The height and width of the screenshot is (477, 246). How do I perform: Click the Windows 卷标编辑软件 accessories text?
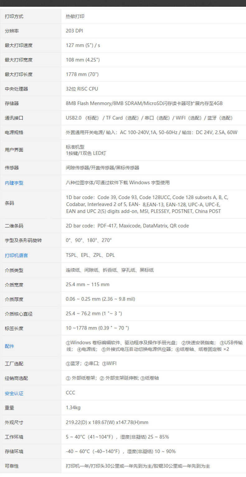pos(154,346)
